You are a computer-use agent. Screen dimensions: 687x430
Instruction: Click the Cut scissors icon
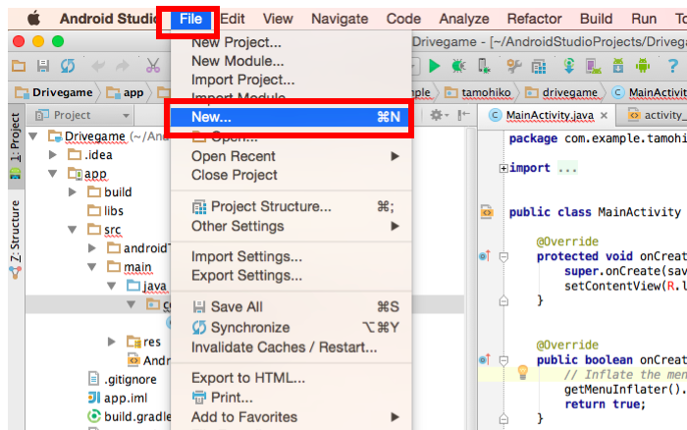153,66
